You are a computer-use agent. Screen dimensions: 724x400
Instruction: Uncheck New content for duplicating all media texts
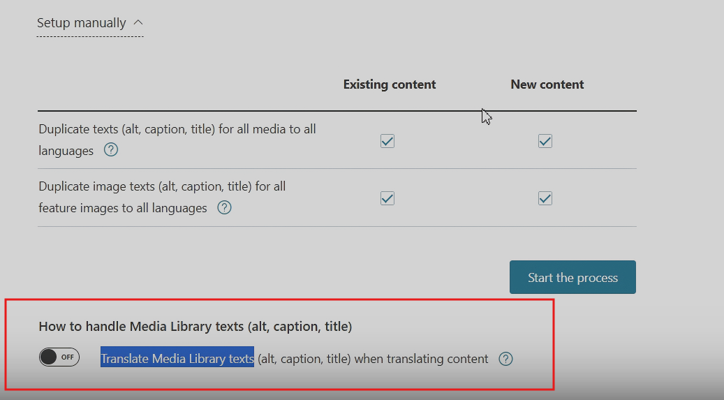click(545, 141)
